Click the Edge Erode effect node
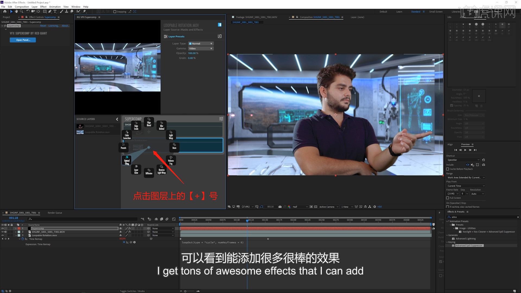This screenshot has height=293, width=521. coord(136,126)
